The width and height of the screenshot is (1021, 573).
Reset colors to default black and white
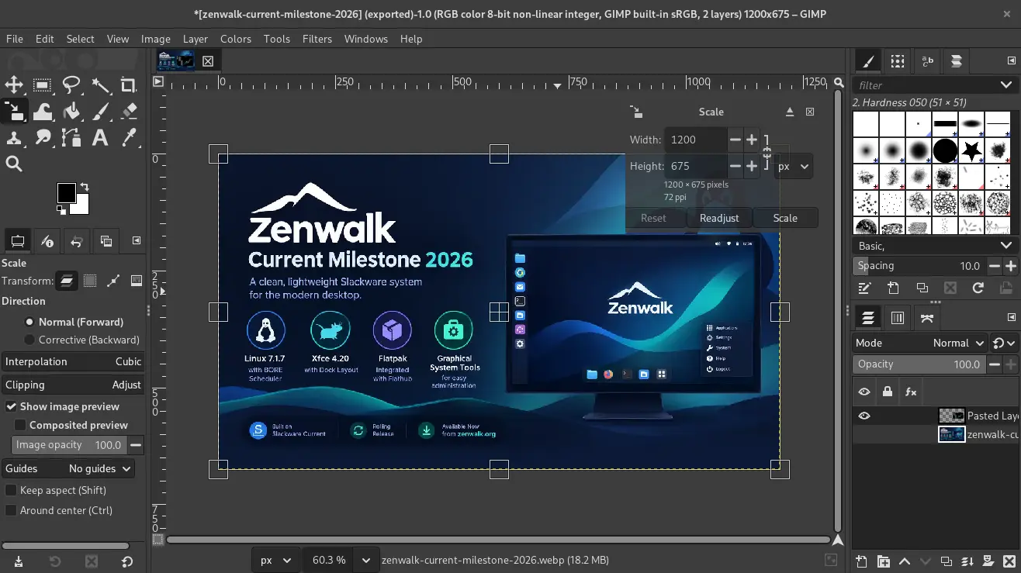point(61,209)
